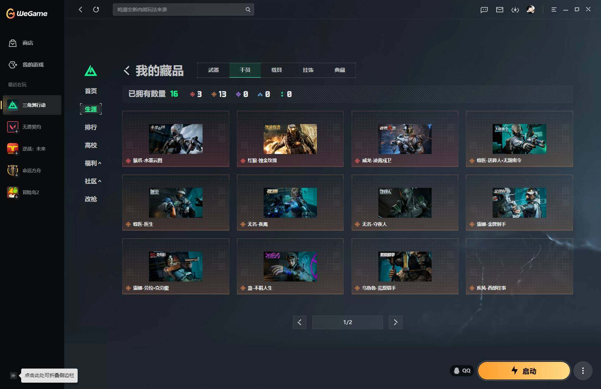This screenshot has height=389, width=601.
Task: Open the 红狼-蚀金玫瑰 skin card
Action: pos(290,139)
